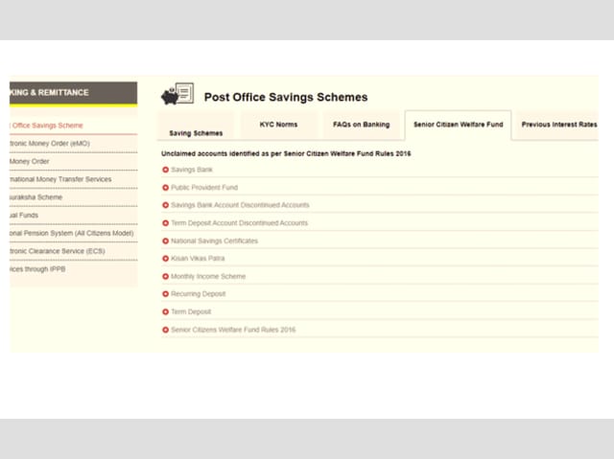
Task: Click the red bullet icon beside Savings Bank
Action: [165, 170]
